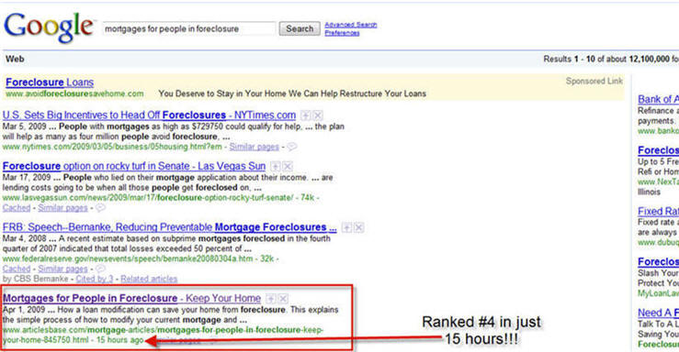Promote the FRB Bernanke speech result

click(346, 227)
